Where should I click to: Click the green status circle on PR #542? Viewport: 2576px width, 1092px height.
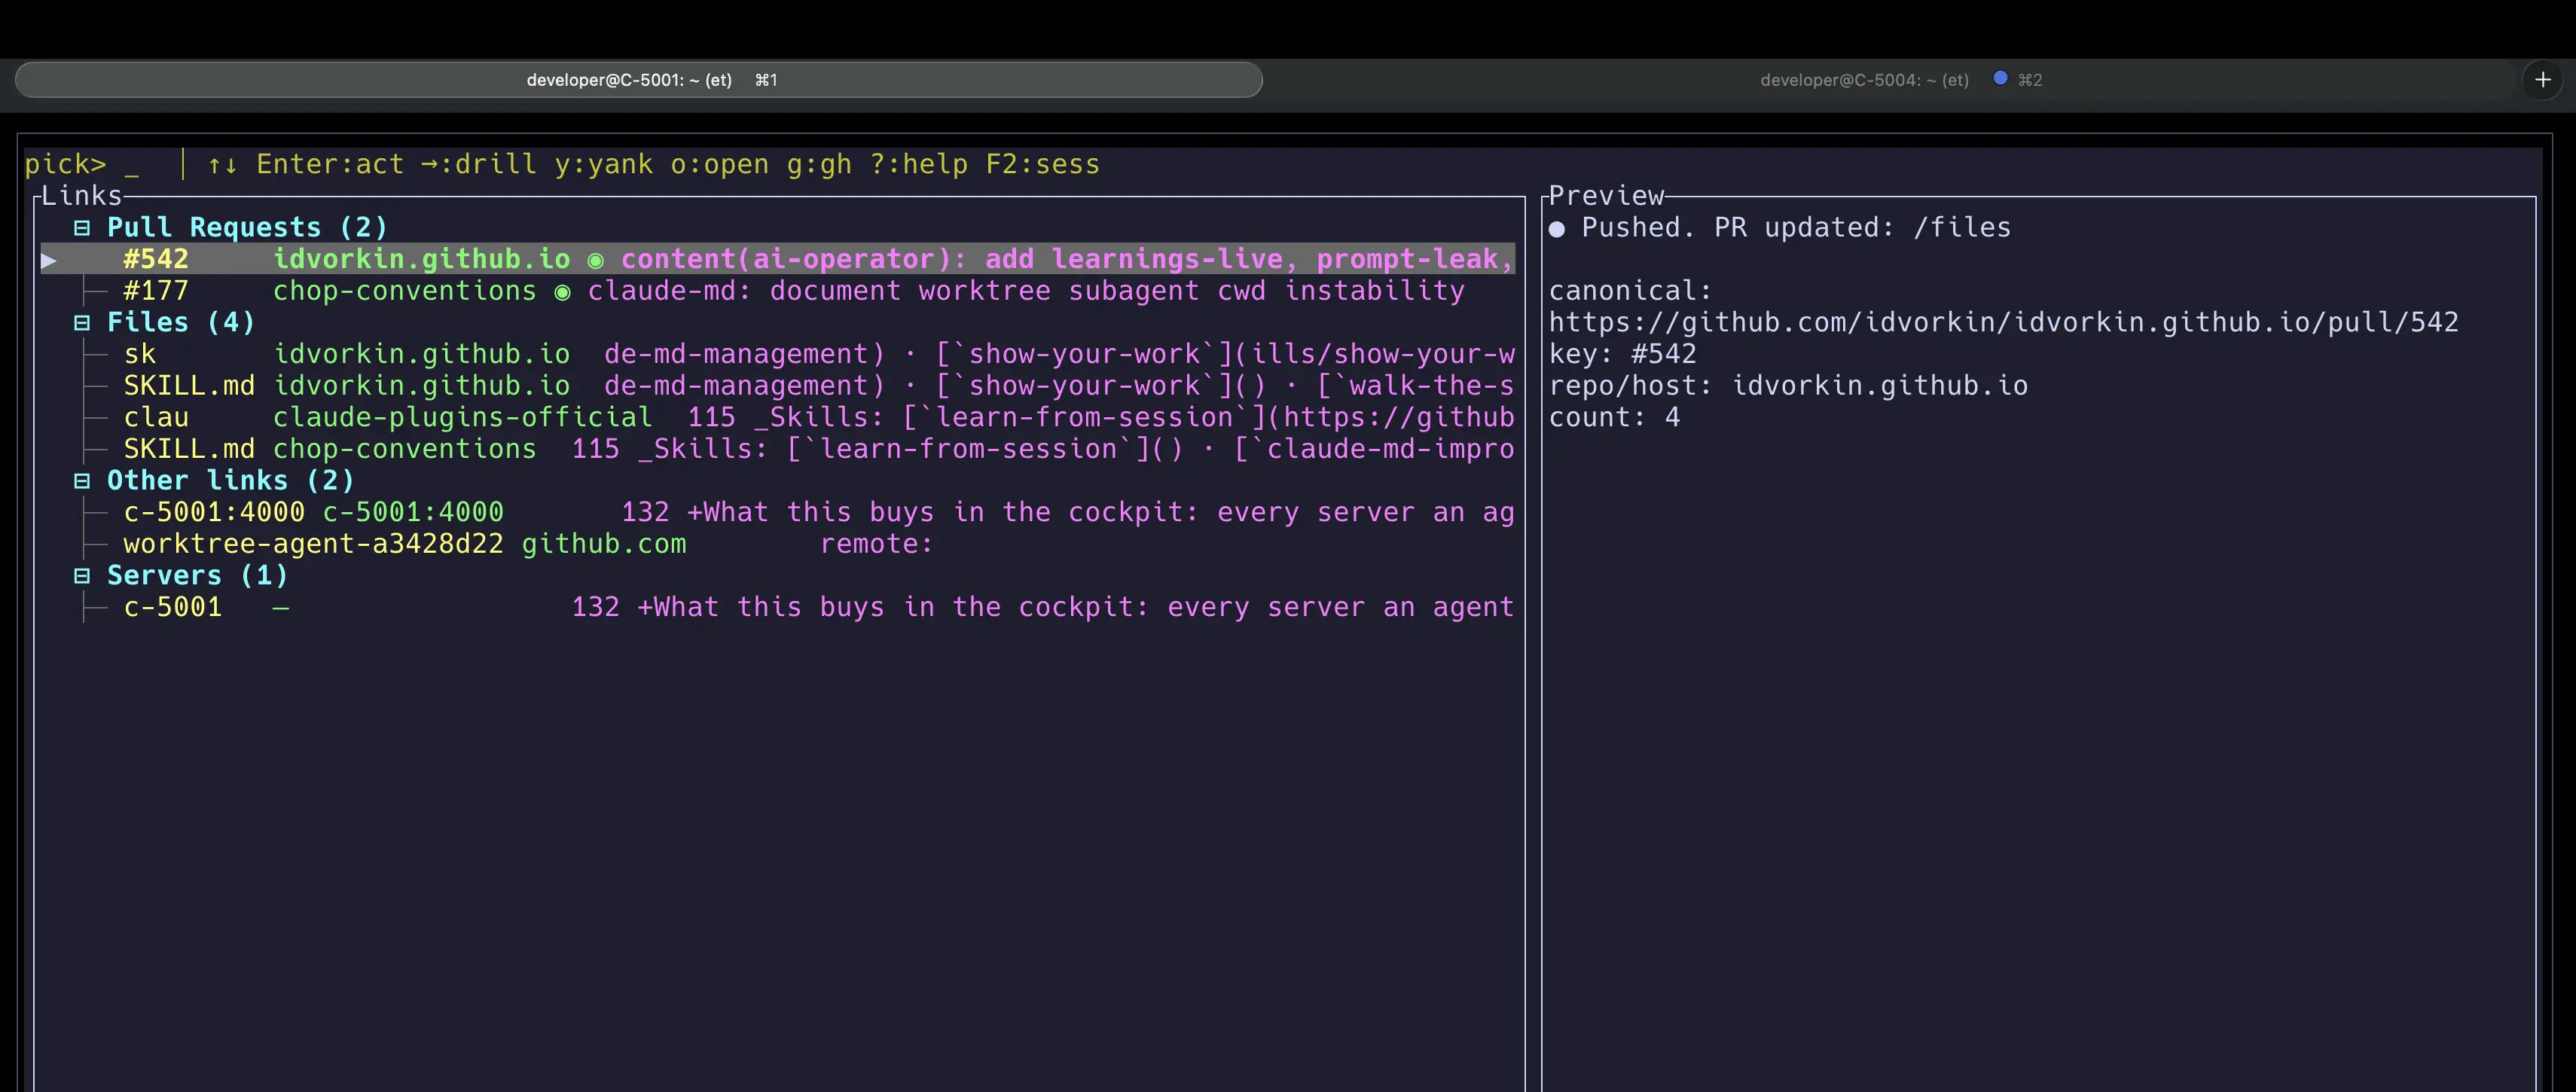595,261
